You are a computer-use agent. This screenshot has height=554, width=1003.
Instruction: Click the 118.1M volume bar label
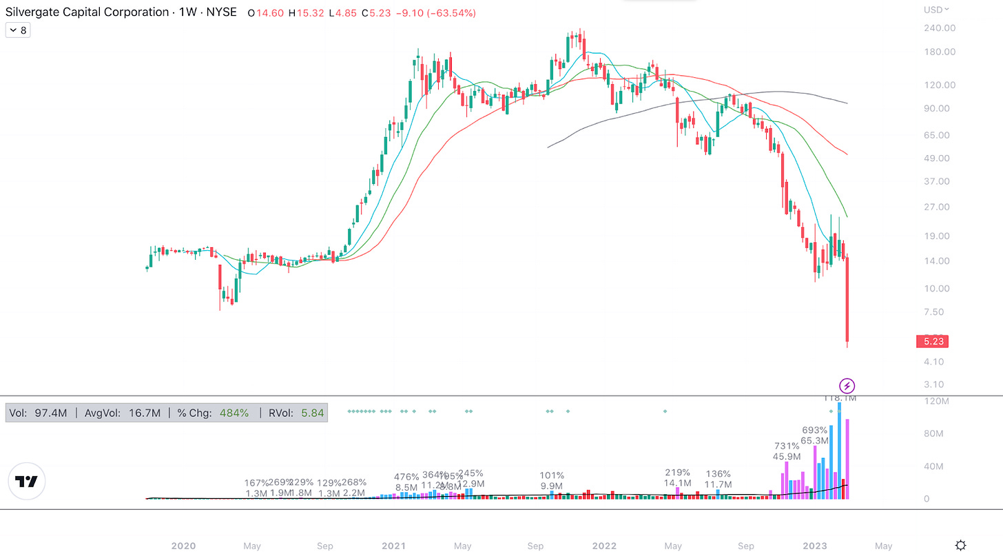pyautogui.click(x=840, y=398)
